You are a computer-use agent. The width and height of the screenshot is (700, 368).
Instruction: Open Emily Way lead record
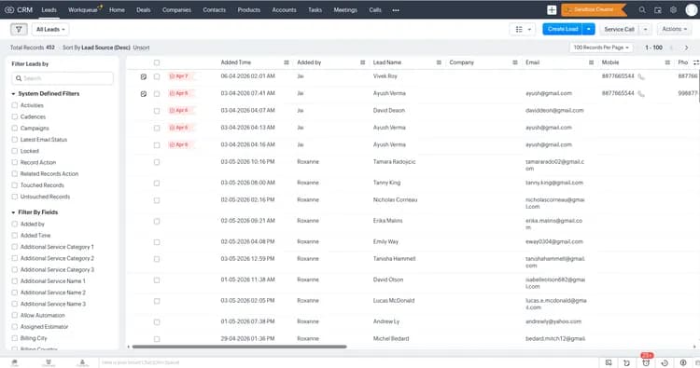(x=385, y=242)
